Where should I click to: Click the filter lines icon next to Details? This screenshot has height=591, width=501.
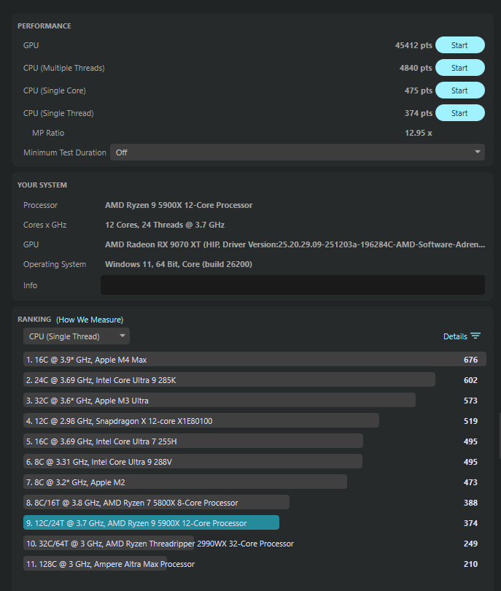(475, 336)
